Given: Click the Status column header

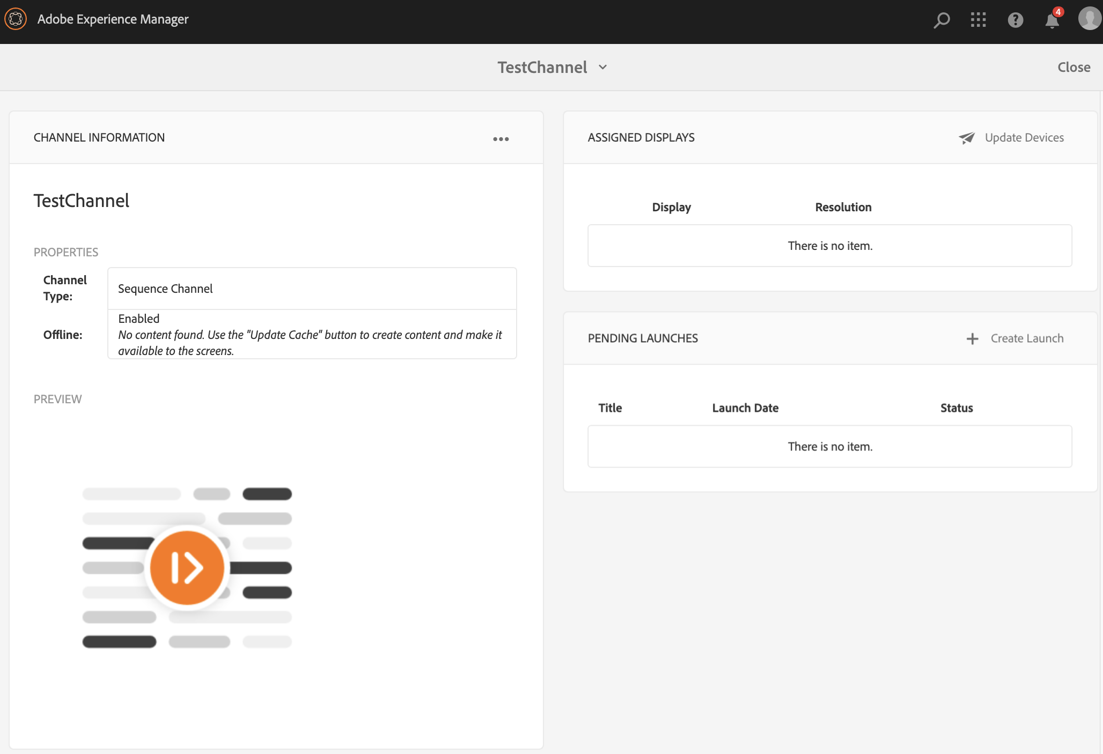Looking at the screenshot, I should tap(956, 408).
